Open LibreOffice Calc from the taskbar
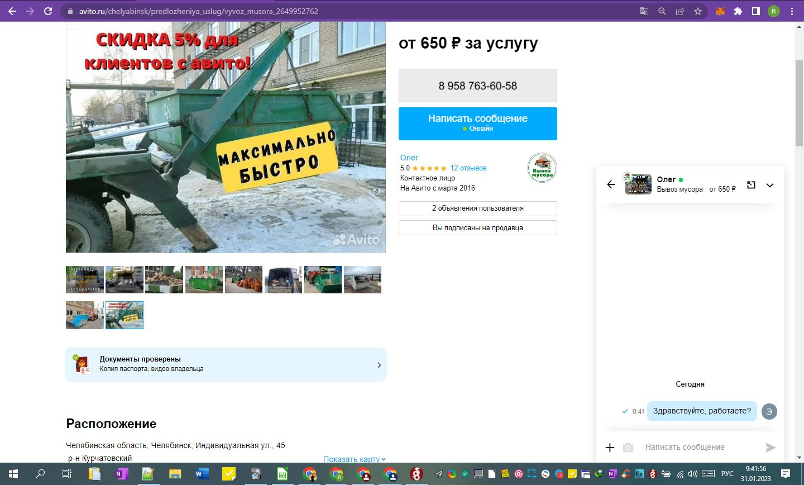 coord(283,474)
